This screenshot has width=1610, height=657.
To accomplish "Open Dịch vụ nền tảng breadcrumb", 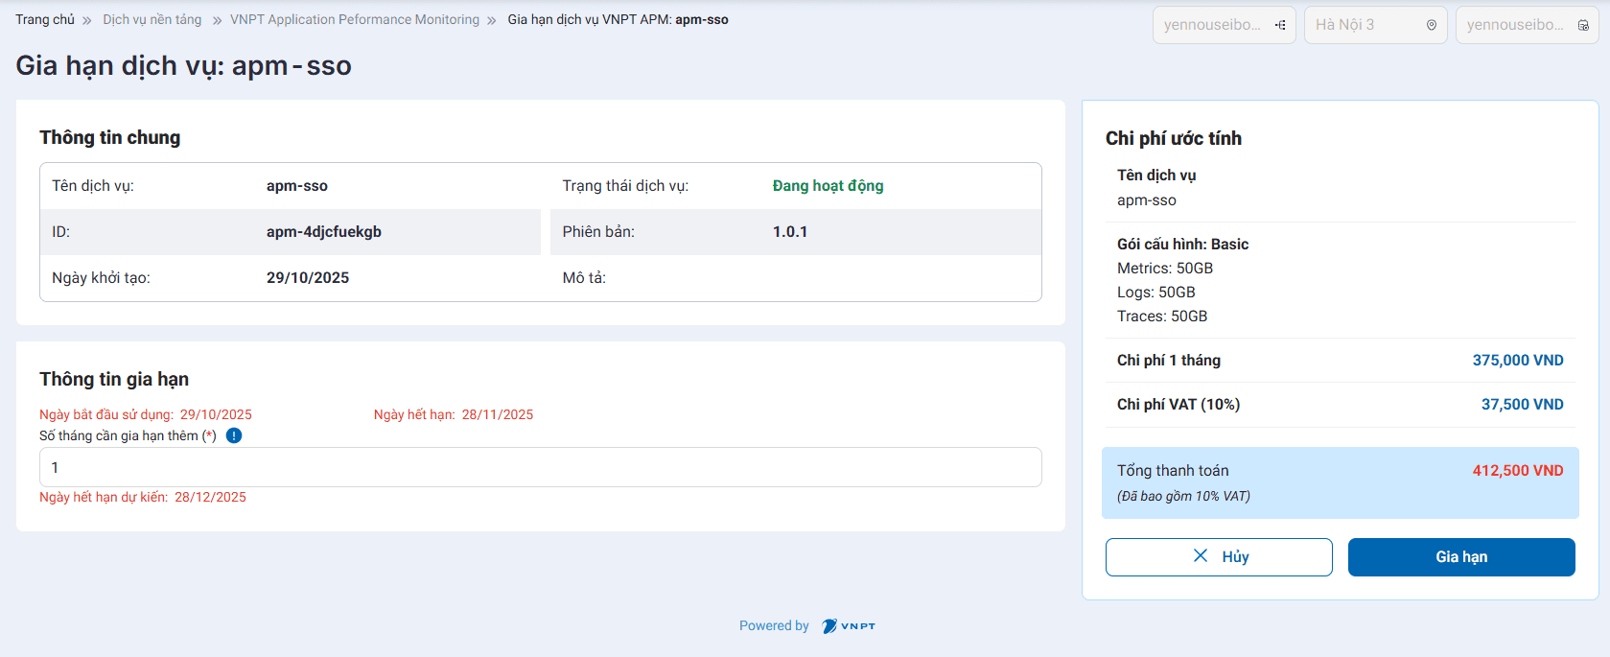I will (x=152, y=19).
